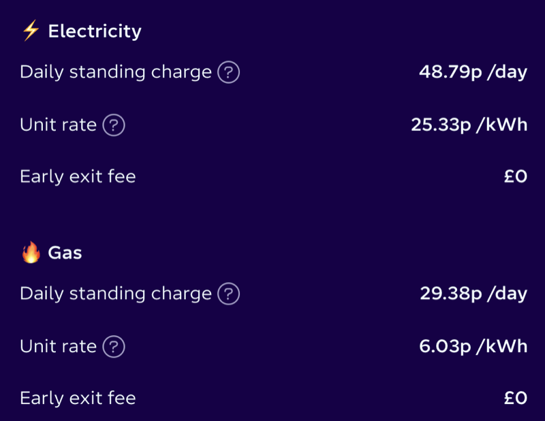Screen dimensions: 545x421
Task: Click the flame icon beside Gas
Action: (31, 253)
